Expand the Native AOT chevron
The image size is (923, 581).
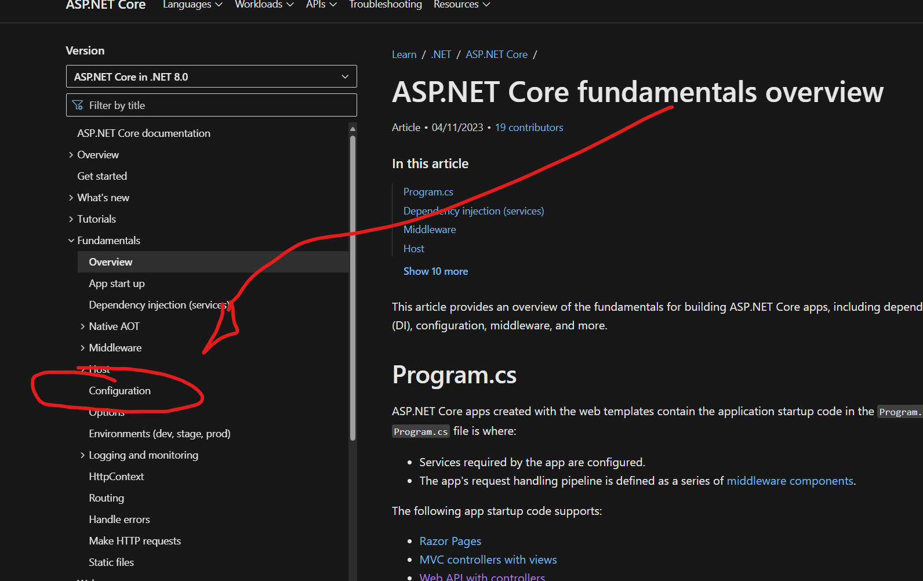[x=83, y=326]
